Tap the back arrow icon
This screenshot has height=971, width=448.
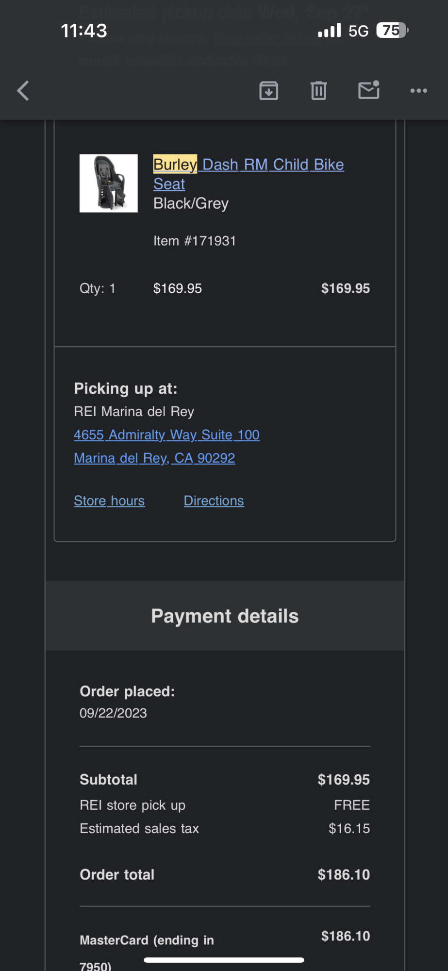pyautogui.click(x=23, y=91)
